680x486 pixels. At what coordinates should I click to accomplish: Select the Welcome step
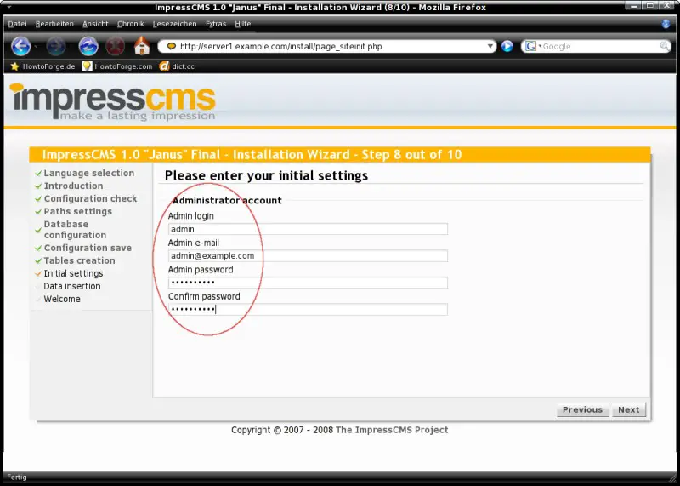[x=62, y=299]
